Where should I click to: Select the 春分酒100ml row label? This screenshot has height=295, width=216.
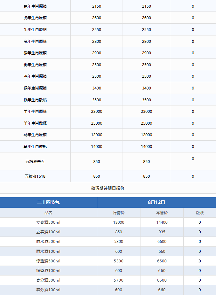click(x=48, y=290)
